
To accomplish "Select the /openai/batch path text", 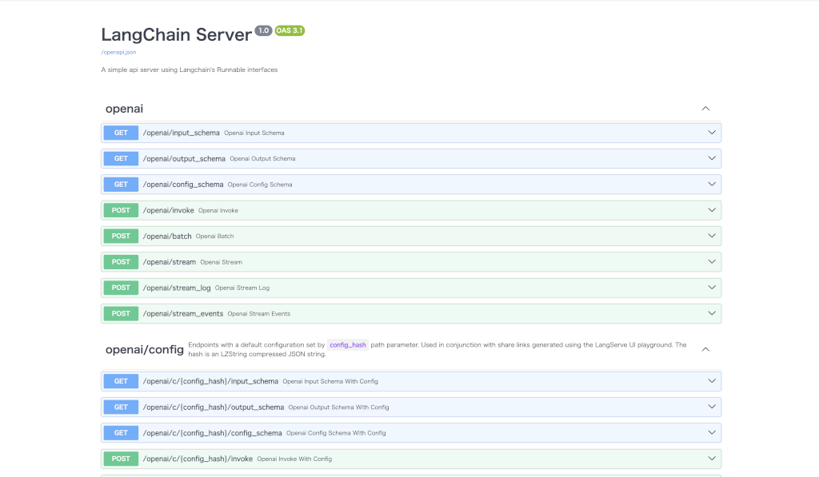I will 167,236.
